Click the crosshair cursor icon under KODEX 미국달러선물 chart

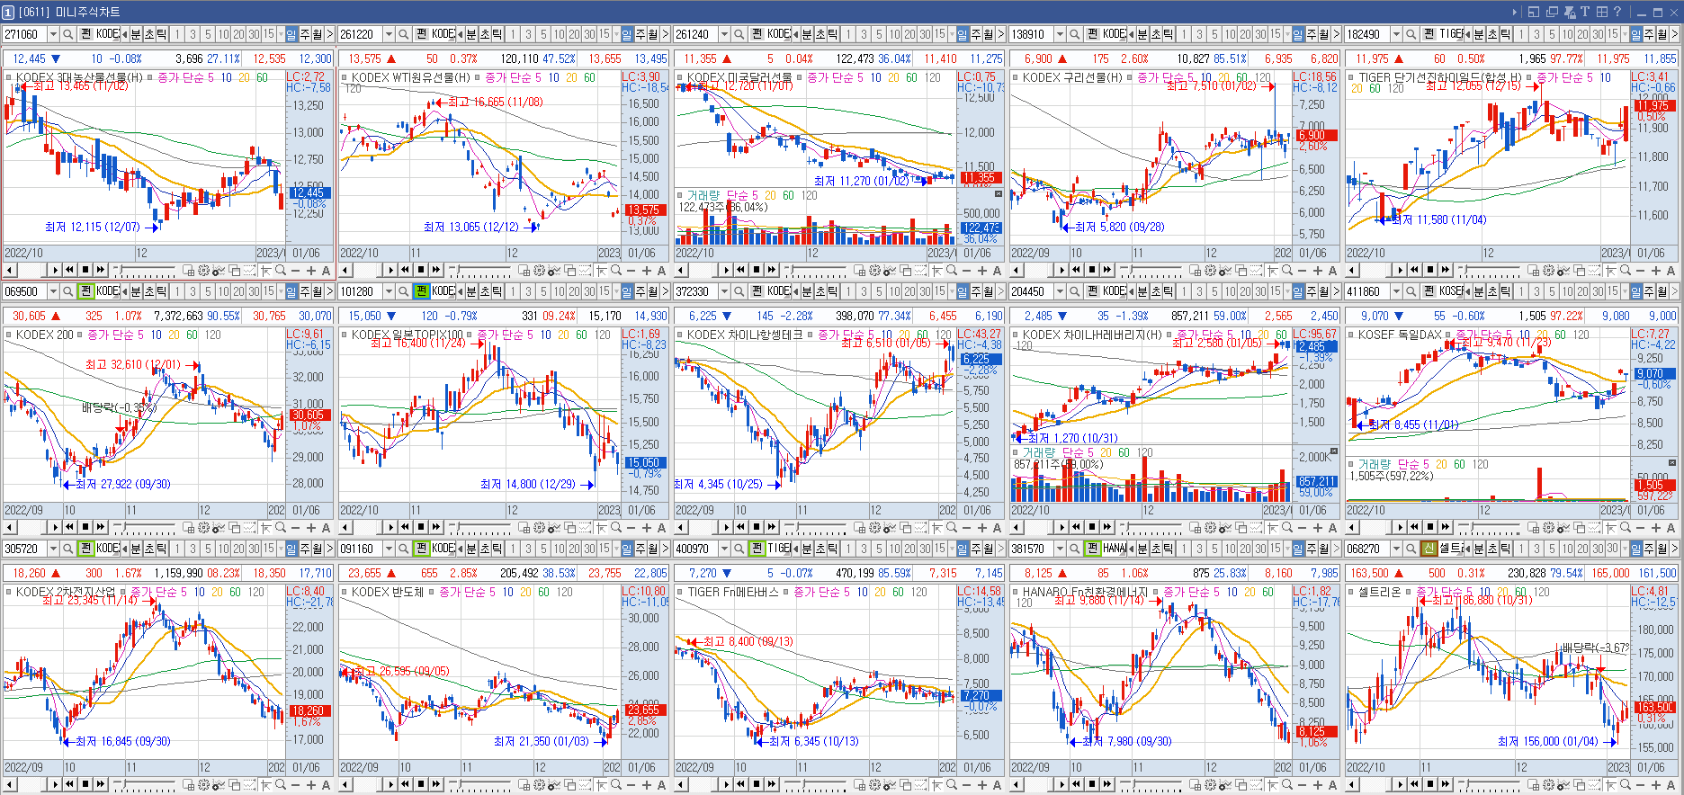click(x=936, y=270)
